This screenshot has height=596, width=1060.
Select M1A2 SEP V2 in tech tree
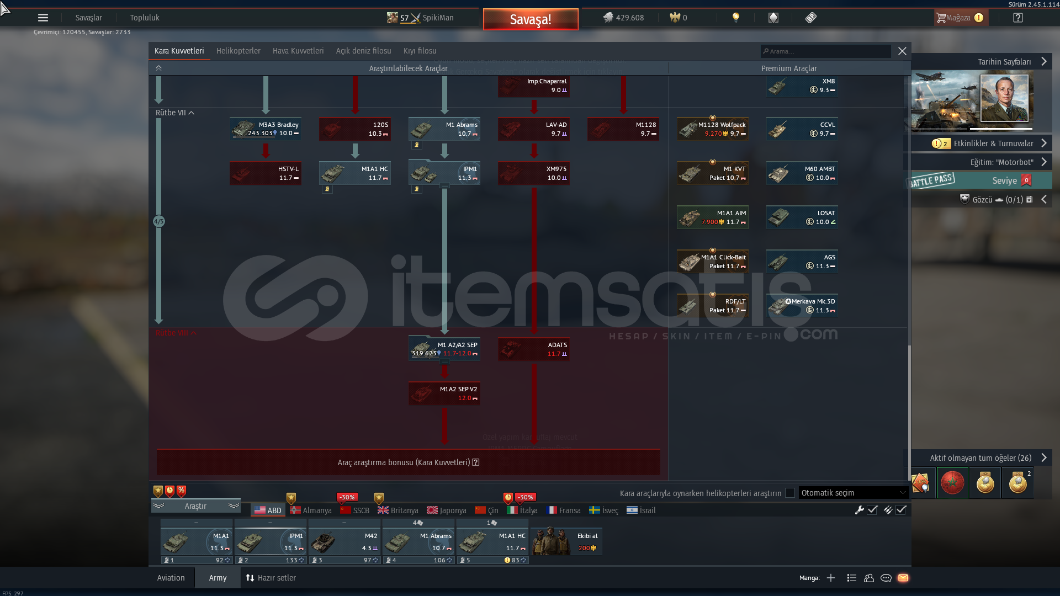point(444,393)
